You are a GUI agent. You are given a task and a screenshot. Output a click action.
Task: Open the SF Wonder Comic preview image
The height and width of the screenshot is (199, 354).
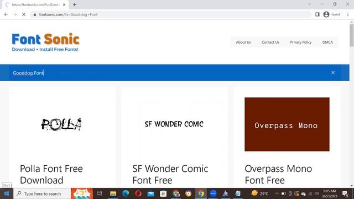[174, 124]
